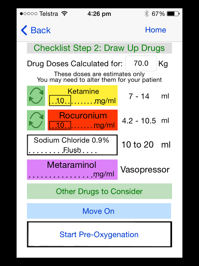Image resolution: width=199 pixels, height=266 pixels.
Task: Tap the Bluetooth status icon
Action: point(147,14)
